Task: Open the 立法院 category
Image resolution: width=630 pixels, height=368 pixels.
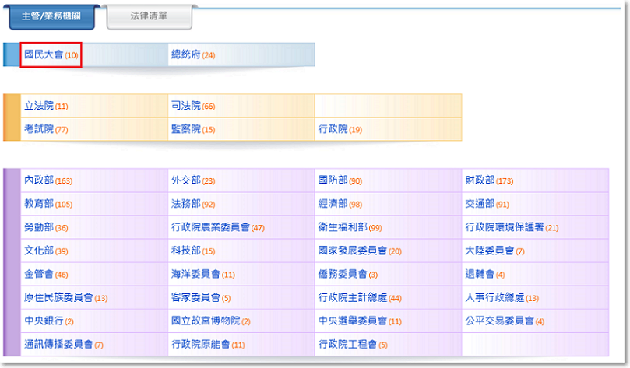Action: [x=39, y=106]
